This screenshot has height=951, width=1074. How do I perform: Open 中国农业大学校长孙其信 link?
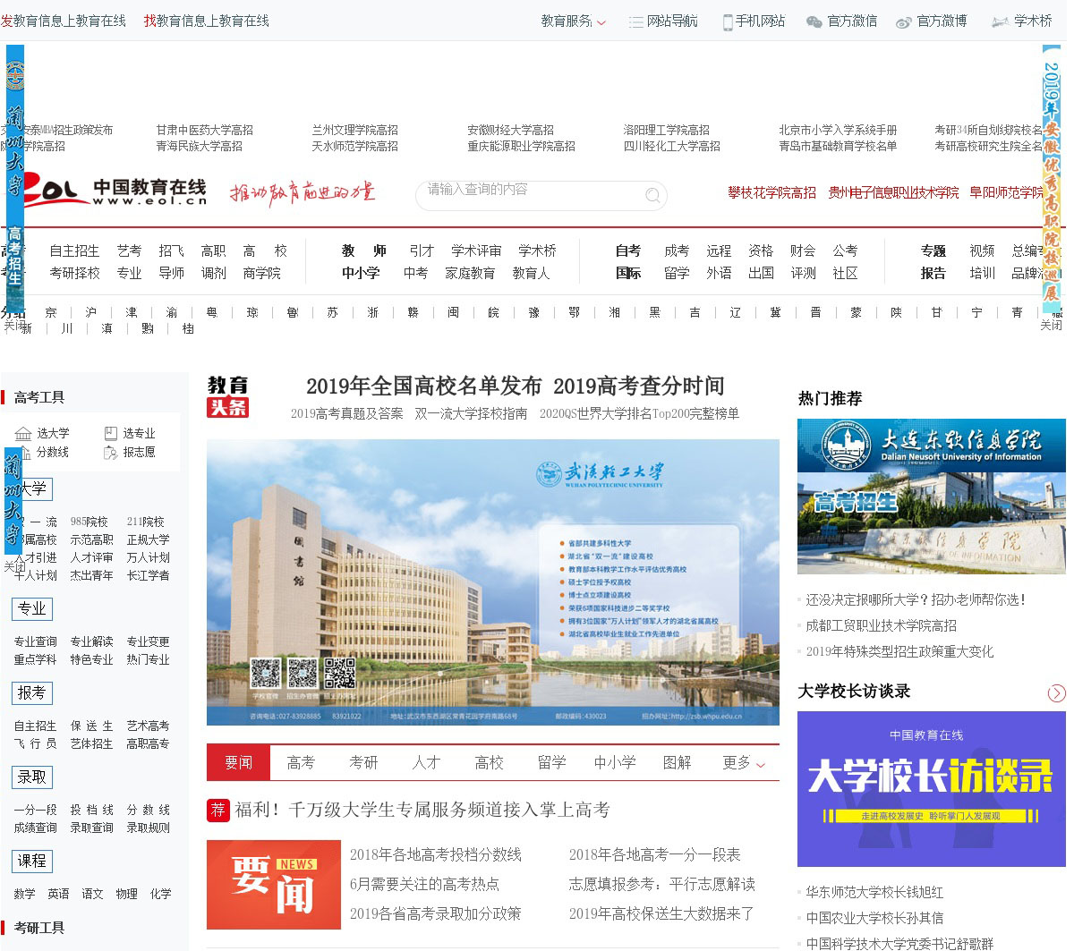(x=874, y=919)
